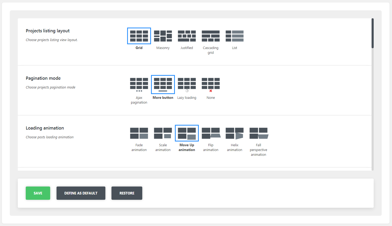Viewport: 392px width, 226px height.
Task: Pick the Justified layout icon
Action: point(187,36)
